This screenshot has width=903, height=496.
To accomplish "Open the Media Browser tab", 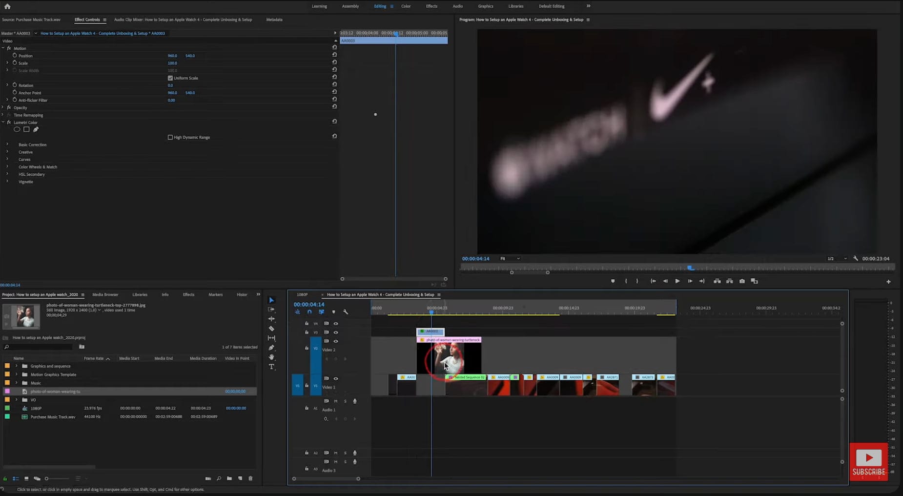I will point(105,295).
